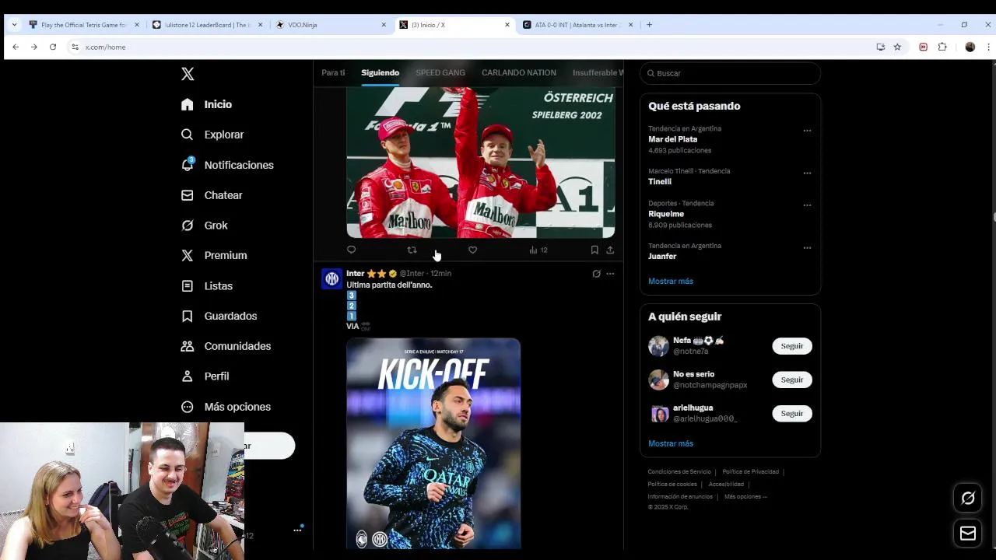996x560 pixels.
Task: Share the Ferrari podium post
Action: pyautogui.click(x=610, y=250)
